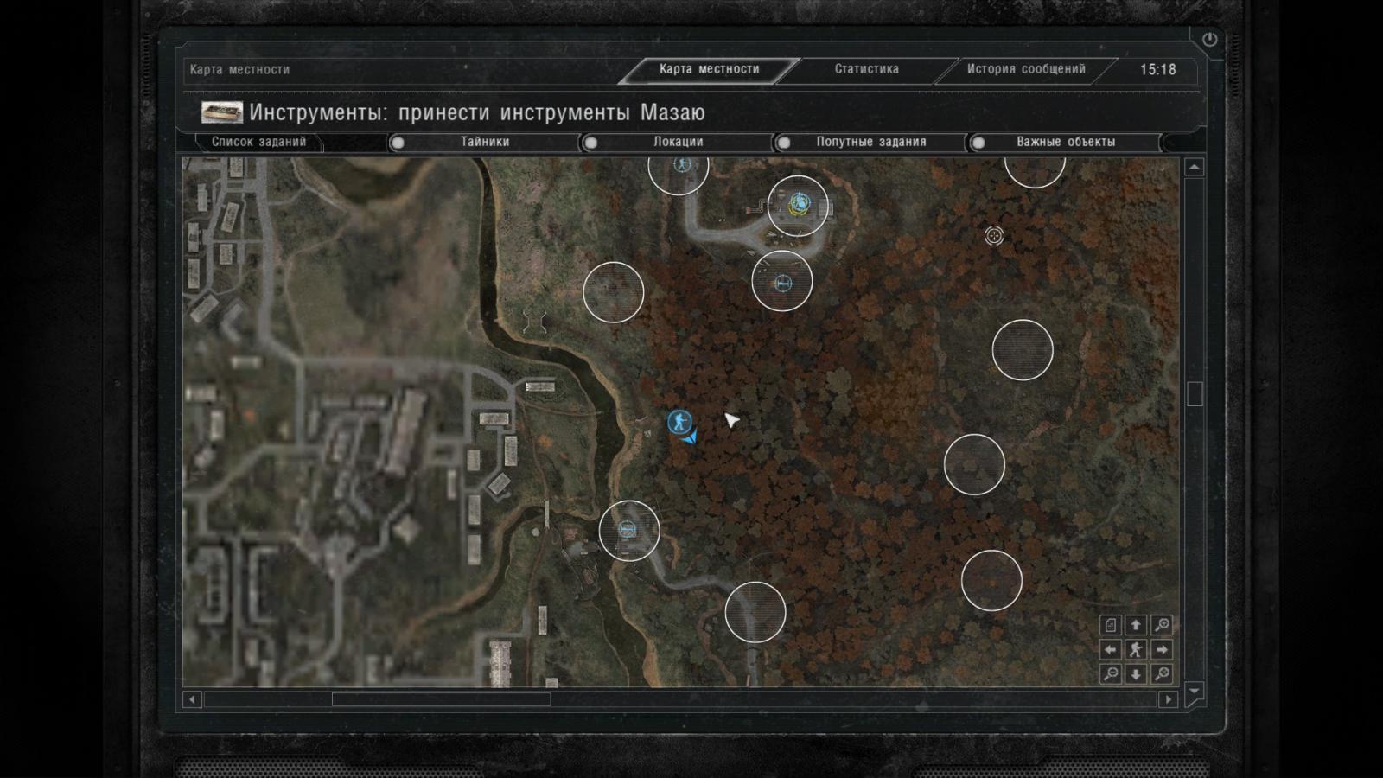The height and width of the screenshot is (778, 1383).
Task: Switch to the Карта местности tab
Action: click(709, 69)
